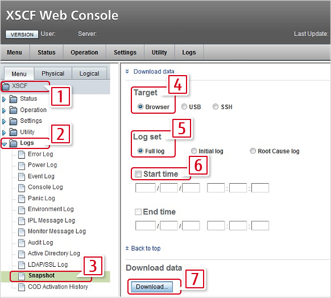
Task: Select the USB target radio button
Action: tap(184, 107)
